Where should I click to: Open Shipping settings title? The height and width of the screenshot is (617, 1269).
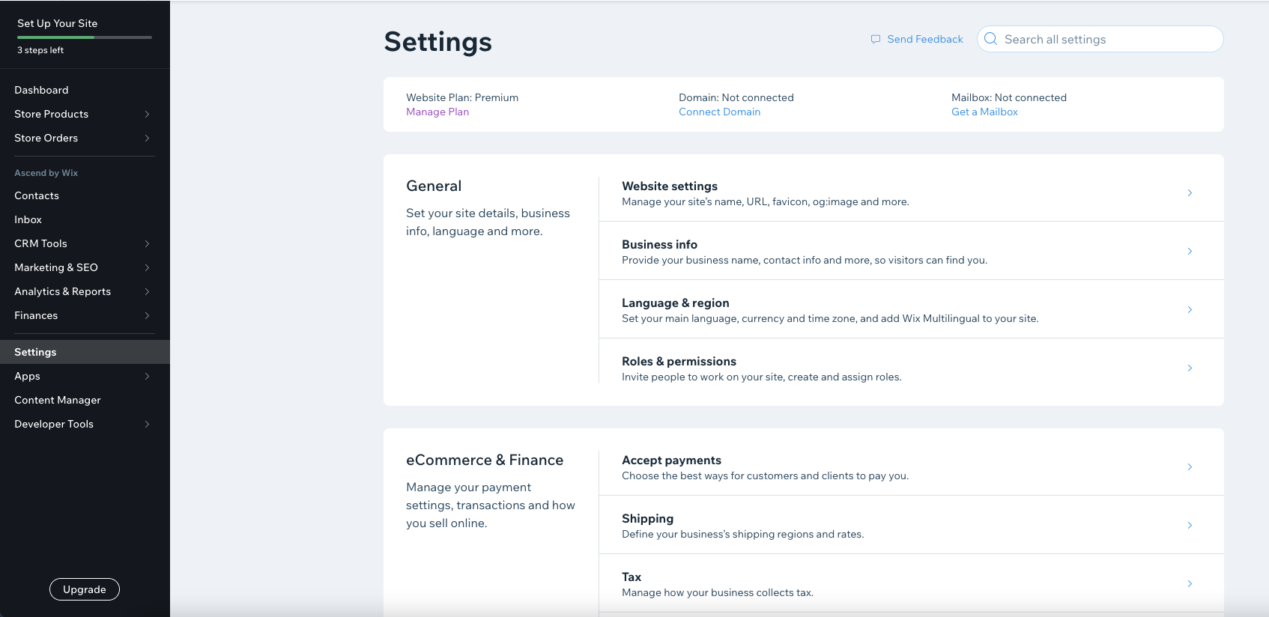click(x=647, y=518)
